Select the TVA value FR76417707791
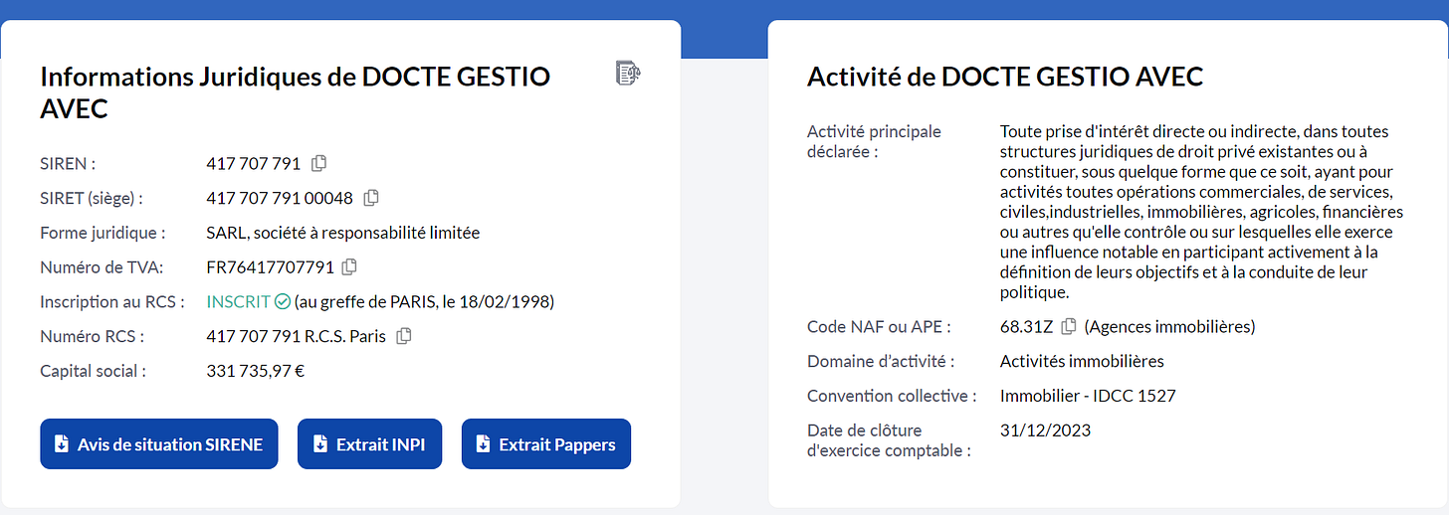The image size is (1449, 515). tap(270, 266)
